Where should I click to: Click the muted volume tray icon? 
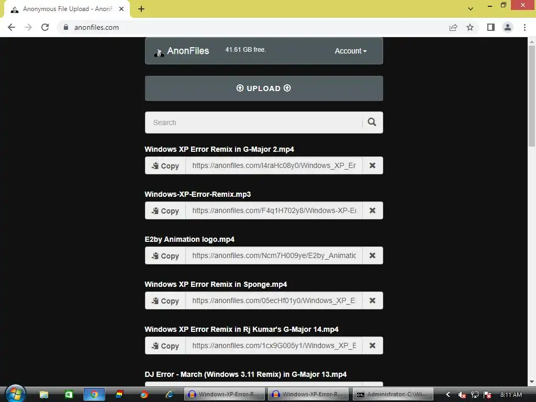point(462,395)
